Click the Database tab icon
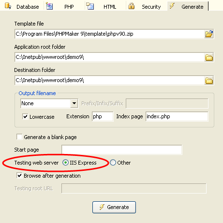This screenshot has width=223, height=223. (8, 6)
